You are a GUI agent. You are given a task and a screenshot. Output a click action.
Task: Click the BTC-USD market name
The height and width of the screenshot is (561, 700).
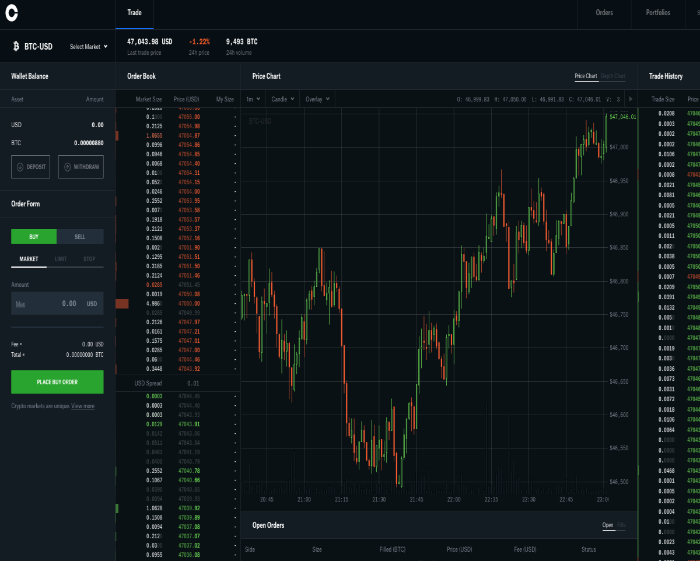pyautogui.click(x=38, y=47)
